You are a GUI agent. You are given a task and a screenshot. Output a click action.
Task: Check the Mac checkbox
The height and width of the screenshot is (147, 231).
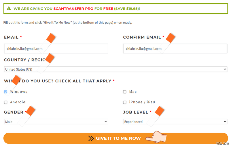coord(125,92)
